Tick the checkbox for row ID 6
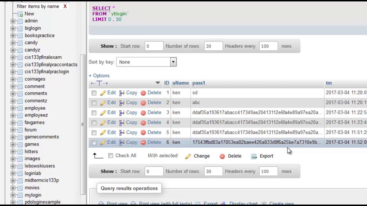 (x=94, y=142)
